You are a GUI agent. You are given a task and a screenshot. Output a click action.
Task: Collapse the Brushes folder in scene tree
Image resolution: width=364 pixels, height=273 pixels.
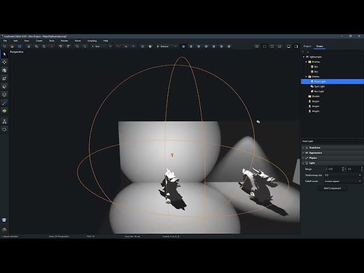pyautogui.click(x=306, y=62)
